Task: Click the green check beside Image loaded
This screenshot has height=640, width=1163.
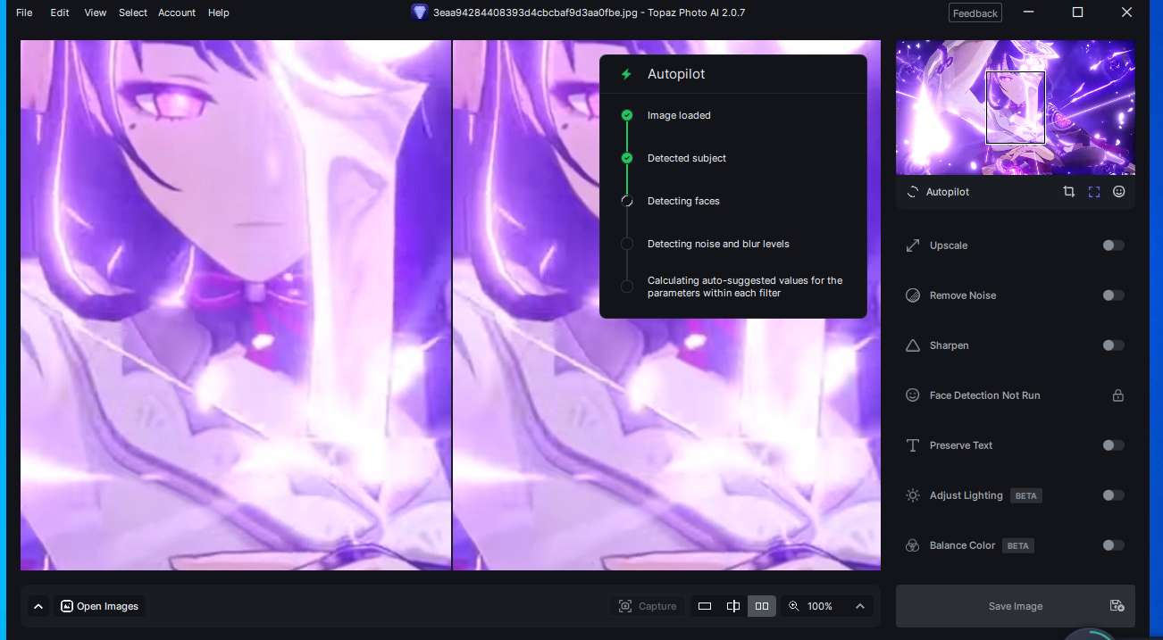Action: (x=627, y=115)
